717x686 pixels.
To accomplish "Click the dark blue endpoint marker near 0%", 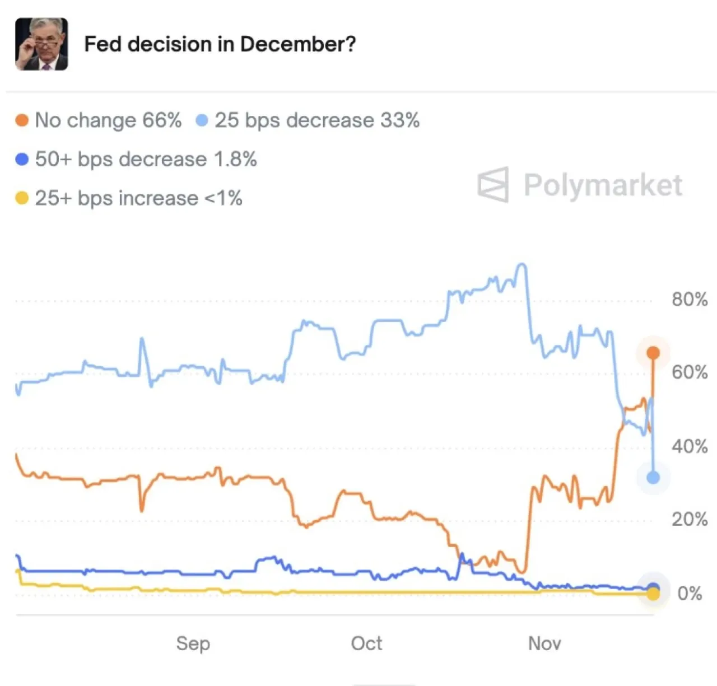I will [x=653, y=587].
